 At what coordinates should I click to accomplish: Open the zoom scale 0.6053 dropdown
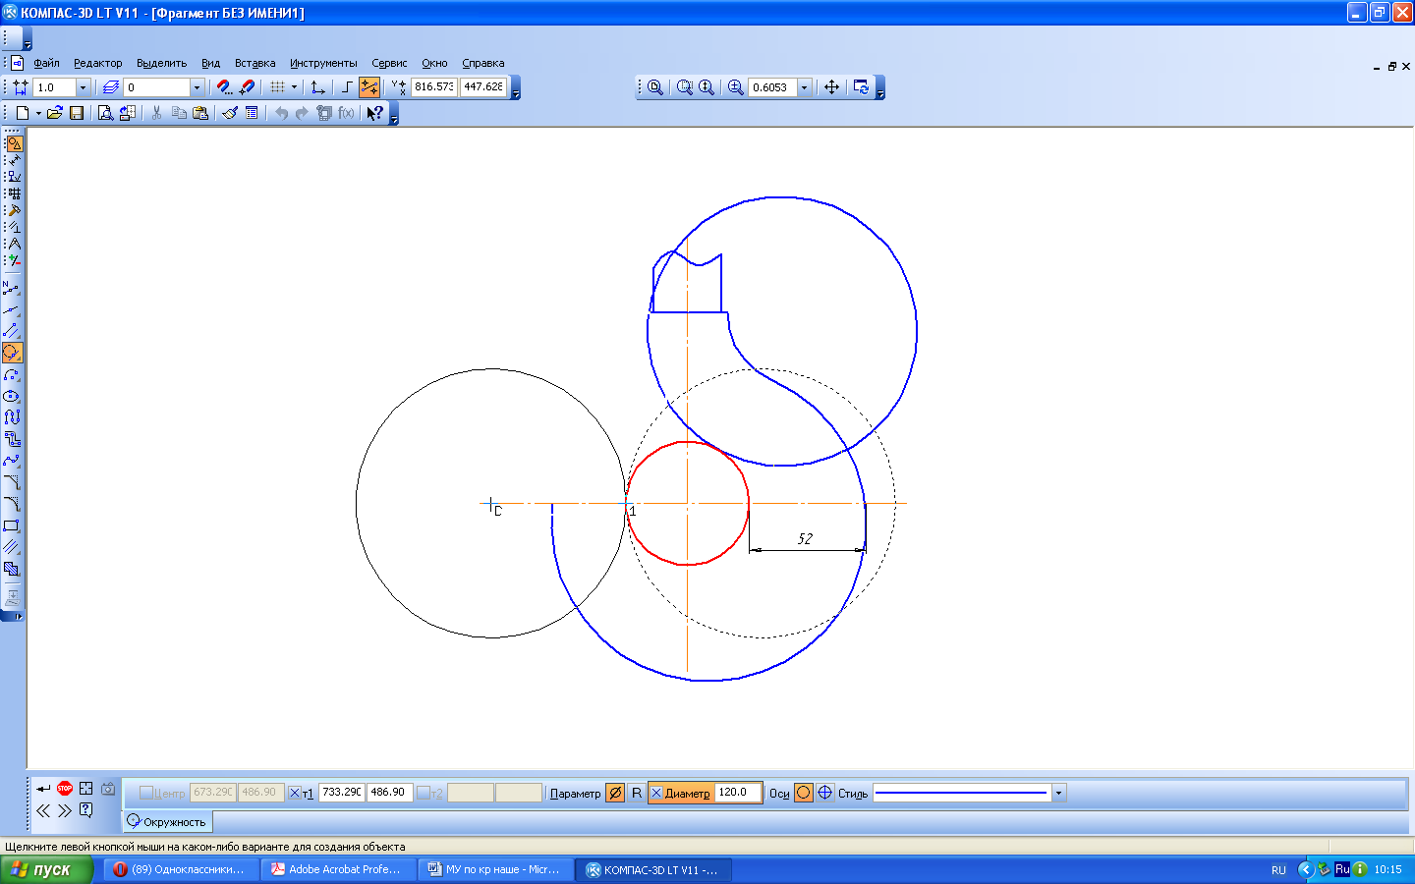tap(804, 87)
